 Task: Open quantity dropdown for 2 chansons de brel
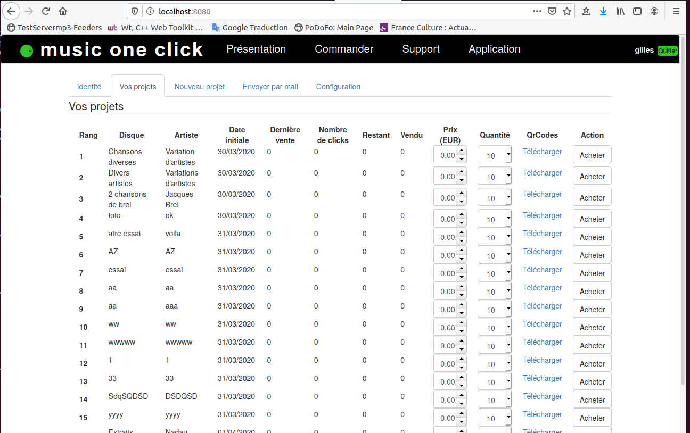click(495, 198)
